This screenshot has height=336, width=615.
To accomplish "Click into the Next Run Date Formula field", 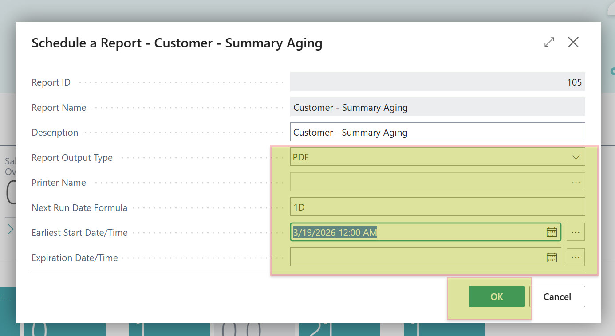I will pyautogui.click(x=437, y=207).
